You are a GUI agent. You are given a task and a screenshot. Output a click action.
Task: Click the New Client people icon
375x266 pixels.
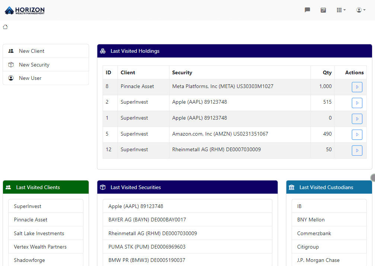[11, 51]
